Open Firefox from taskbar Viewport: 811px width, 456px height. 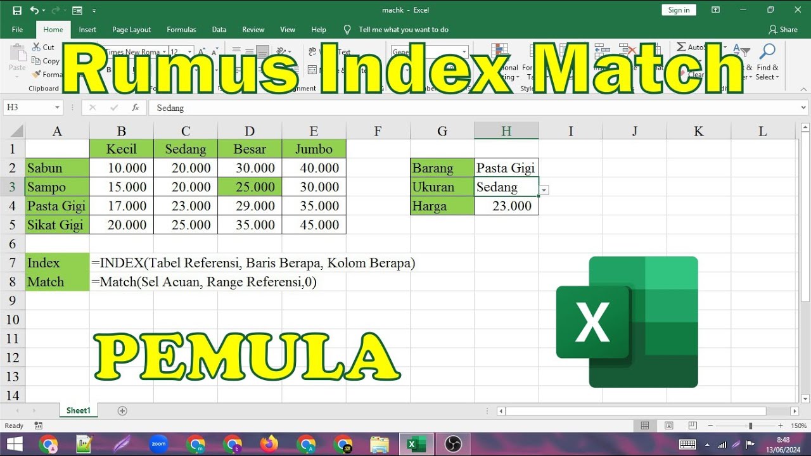(x=269, y=444)
